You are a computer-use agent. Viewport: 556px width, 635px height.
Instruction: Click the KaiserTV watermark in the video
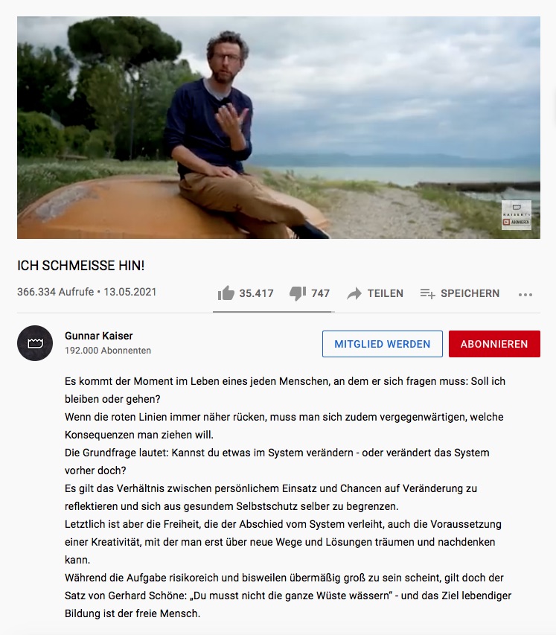pyautogui.click(x=517, y=215)
